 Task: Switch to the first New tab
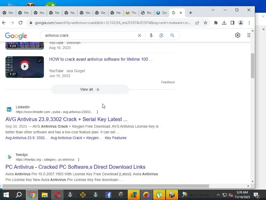8,13
